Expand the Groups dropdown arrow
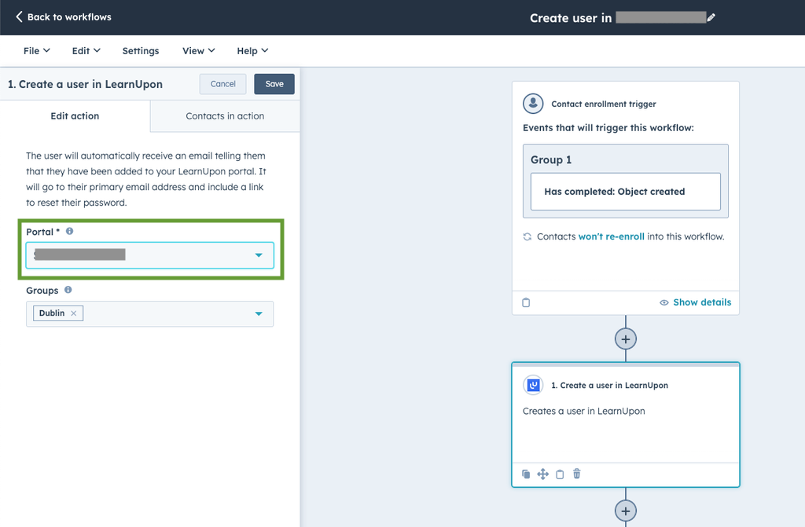Screen dimensions: 805x527 259,313
